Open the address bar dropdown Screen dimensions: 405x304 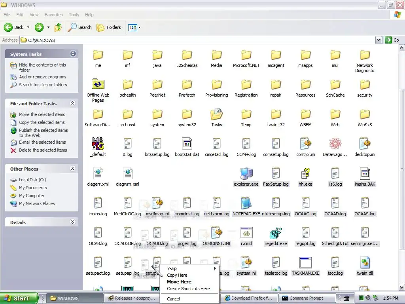379,40
